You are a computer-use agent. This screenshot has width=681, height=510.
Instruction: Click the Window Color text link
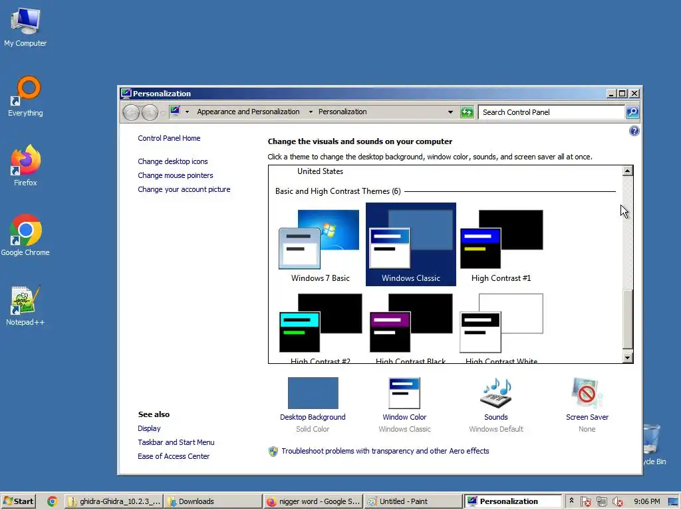click(404, 417)
